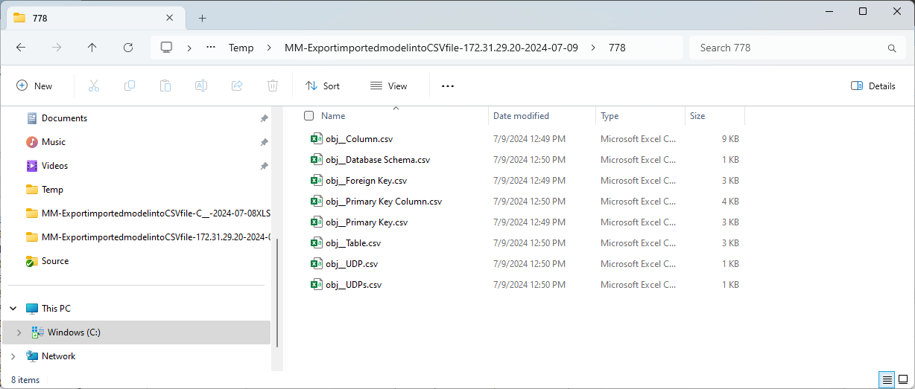The image size is (915, 389).
Task: Click the Delete trash can icon
Action: point(273,86)
